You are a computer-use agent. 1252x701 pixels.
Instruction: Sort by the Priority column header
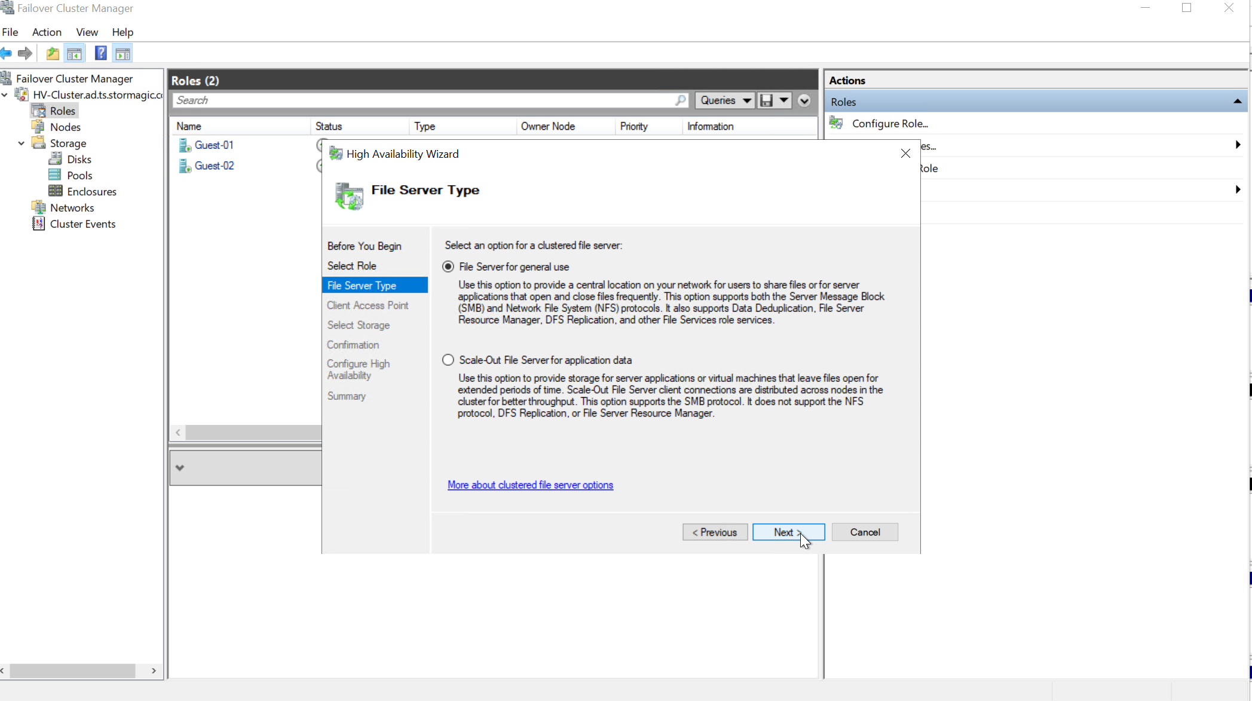click(x=648, y=126)
